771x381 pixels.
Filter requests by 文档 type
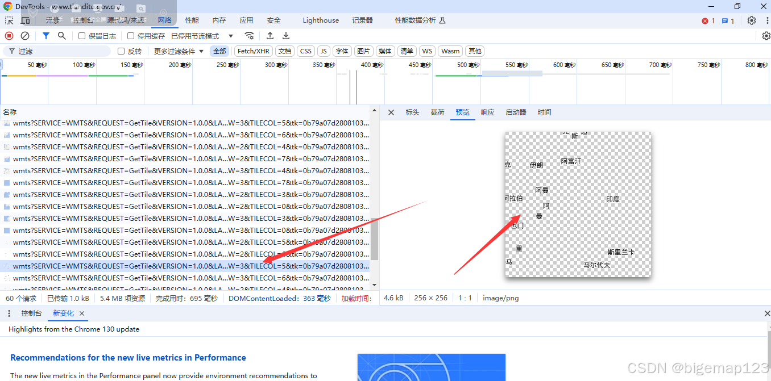285,51
